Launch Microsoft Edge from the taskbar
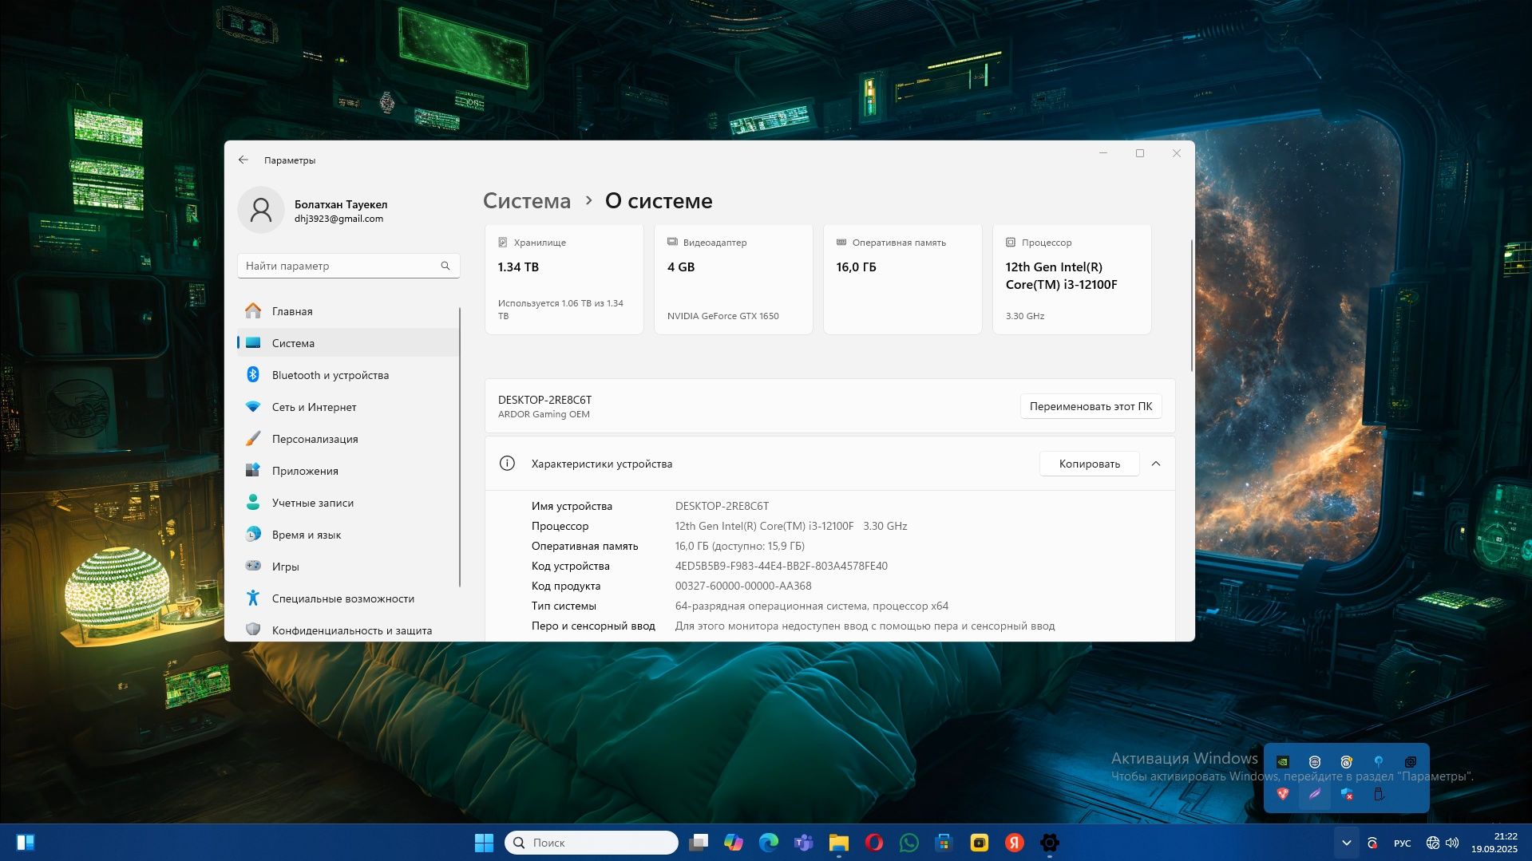Viewport: 1532px width, 861px height. coord(769,843)
